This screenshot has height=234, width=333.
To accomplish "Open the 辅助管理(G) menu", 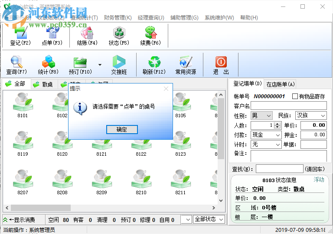I will tap(184, 18).
